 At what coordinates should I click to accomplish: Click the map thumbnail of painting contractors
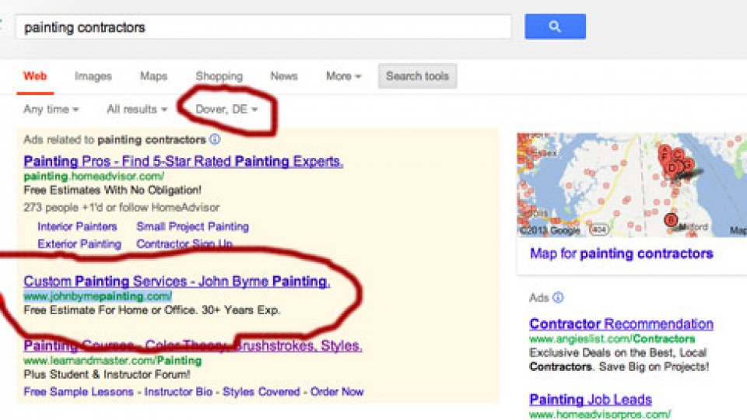coord(632,185)
